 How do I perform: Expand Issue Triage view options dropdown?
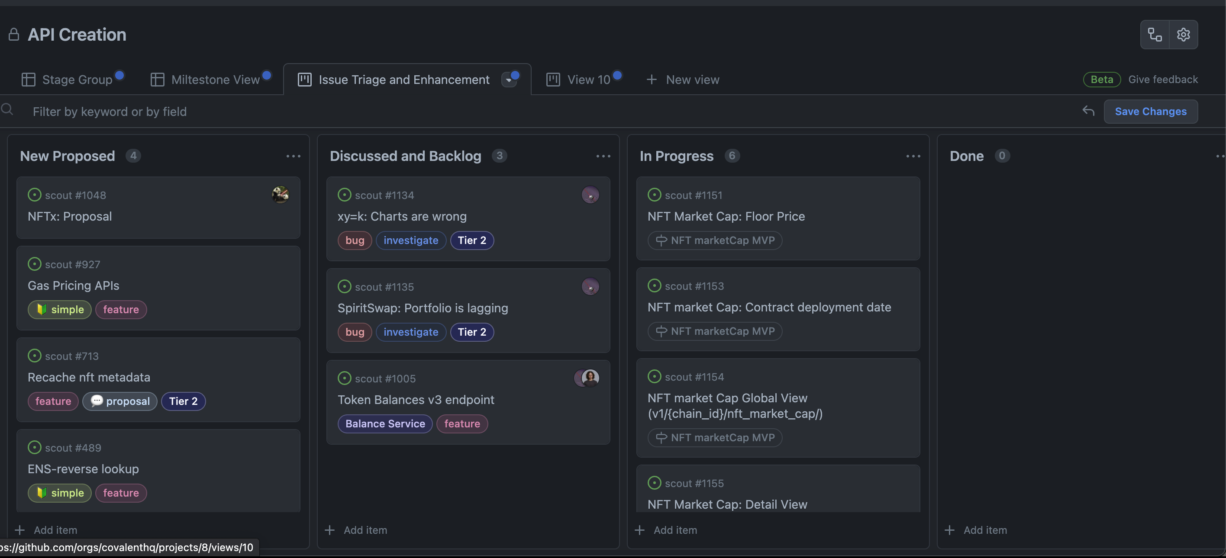pos(509,80)
